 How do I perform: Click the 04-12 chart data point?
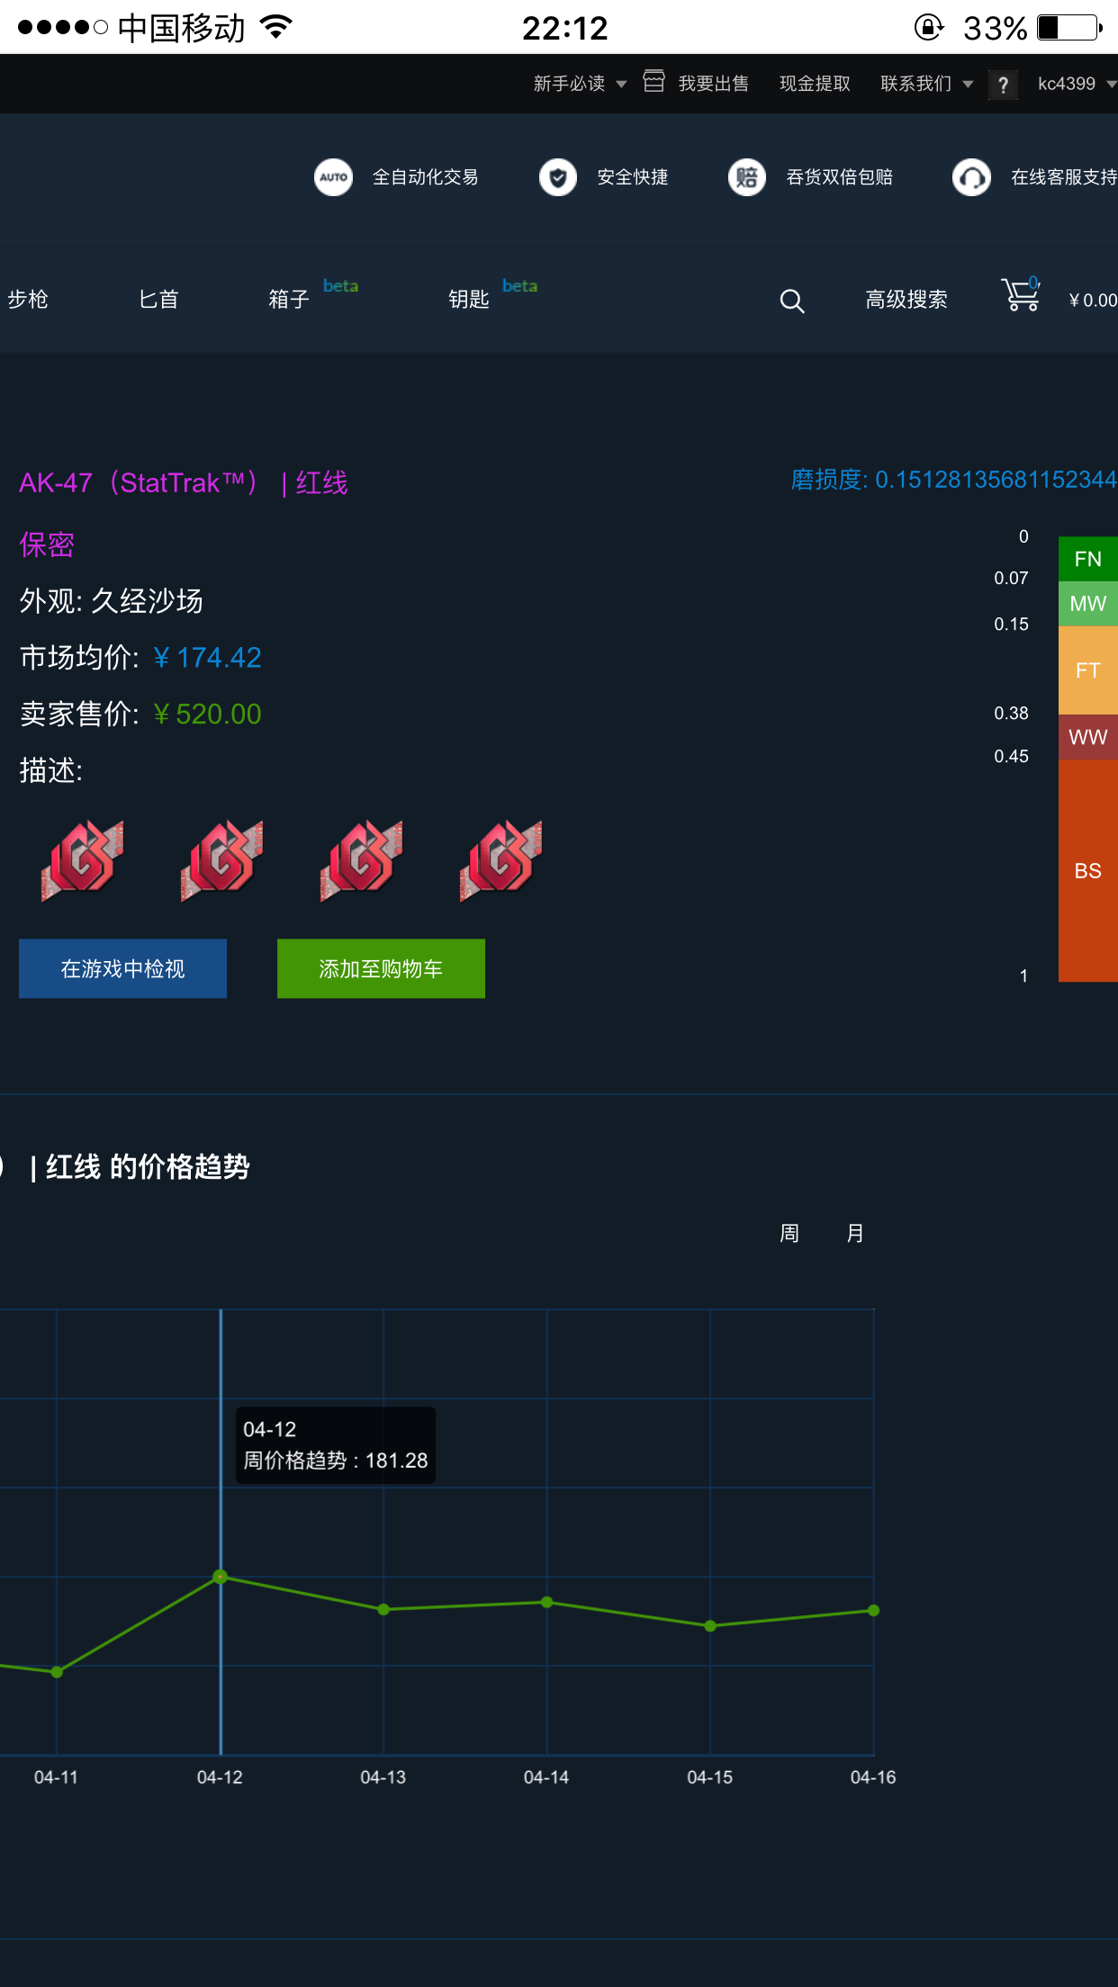point(221,1577)
